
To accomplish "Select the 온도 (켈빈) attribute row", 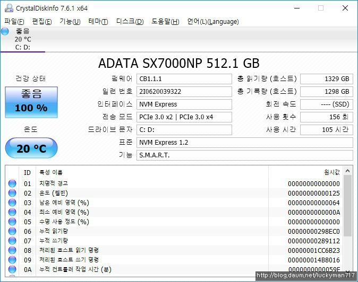I will point(174,193).
